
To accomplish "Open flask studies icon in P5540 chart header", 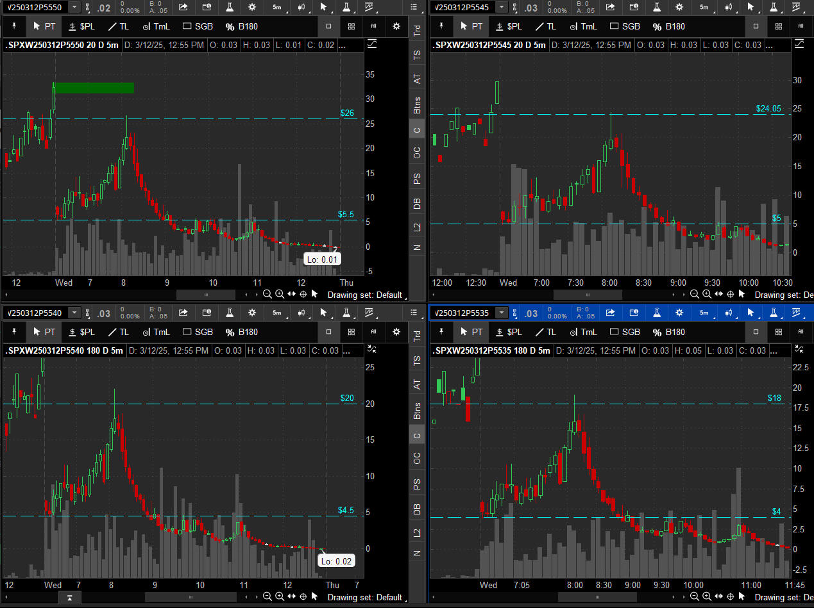I will (x=228, y=313).
